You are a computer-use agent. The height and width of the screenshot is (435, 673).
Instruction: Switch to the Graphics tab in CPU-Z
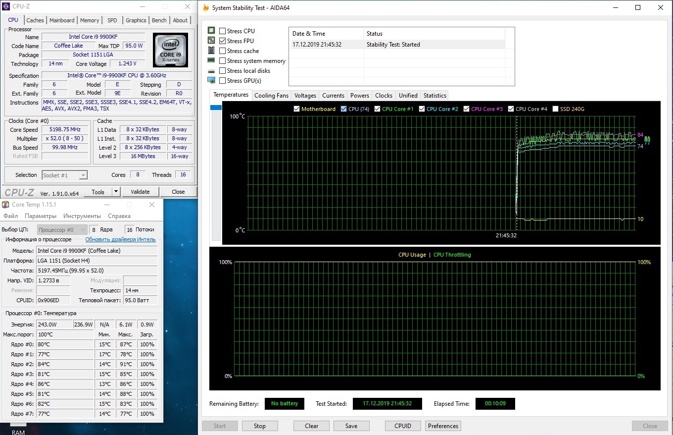point(136,20)
